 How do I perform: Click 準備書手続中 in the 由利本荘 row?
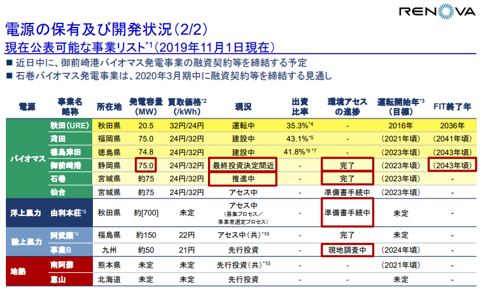point(347,213)
